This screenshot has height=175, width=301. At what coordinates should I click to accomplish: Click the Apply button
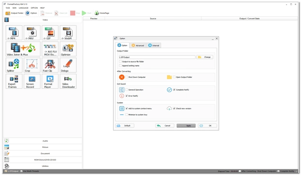186,126
